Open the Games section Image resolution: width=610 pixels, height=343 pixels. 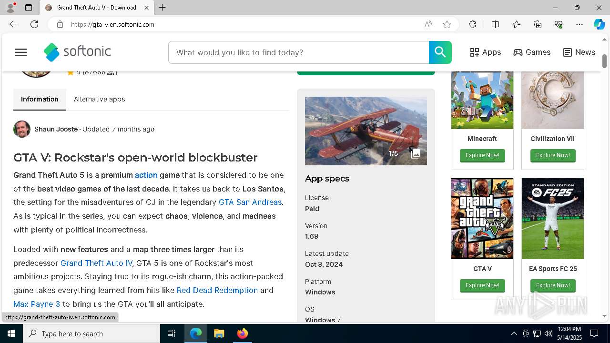point(532,52)
